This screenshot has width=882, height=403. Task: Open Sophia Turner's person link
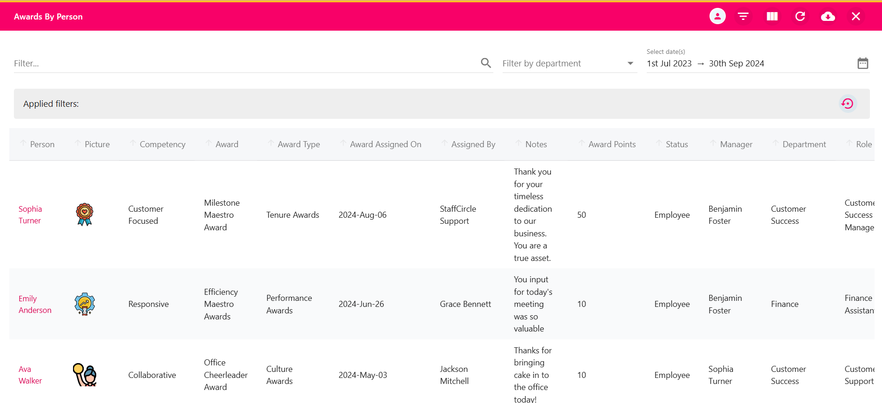(30, 214)
